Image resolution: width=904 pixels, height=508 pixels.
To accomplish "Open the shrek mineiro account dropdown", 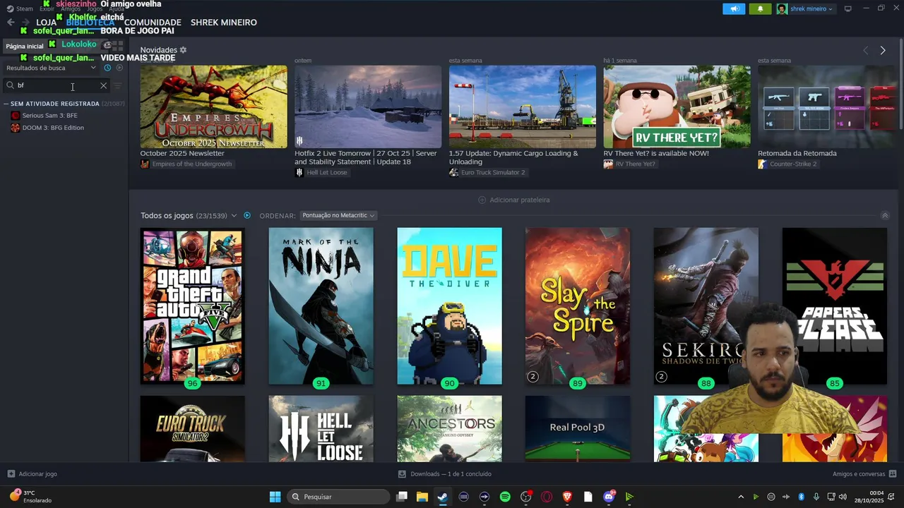I will pos(805,8).
